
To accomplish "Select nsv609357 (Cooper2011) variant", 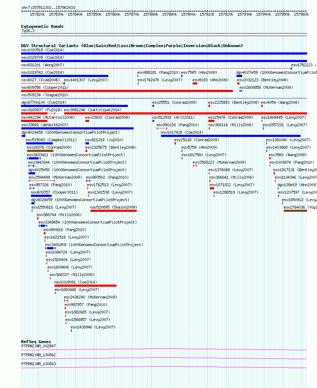I will pyautogui.click(x=54, y=192).
